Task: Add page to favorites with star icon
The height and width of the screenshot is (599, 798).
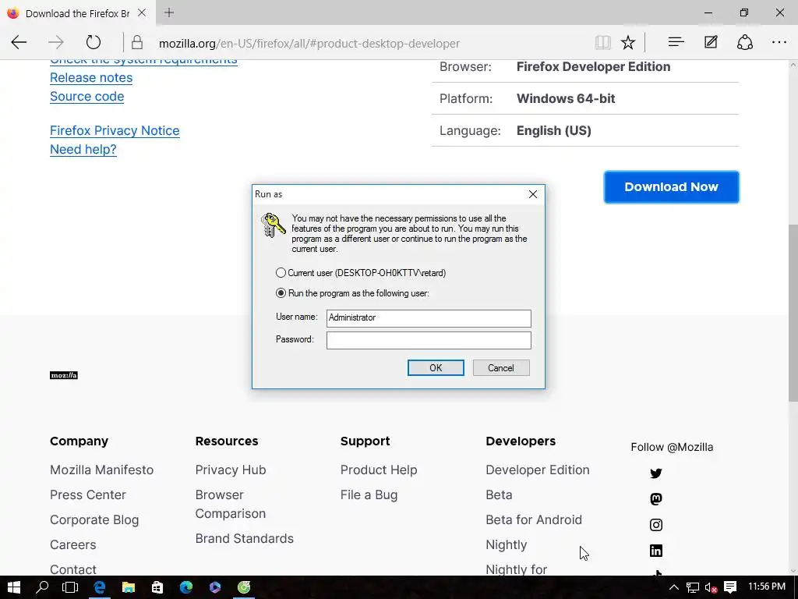Action: (628, 42)
